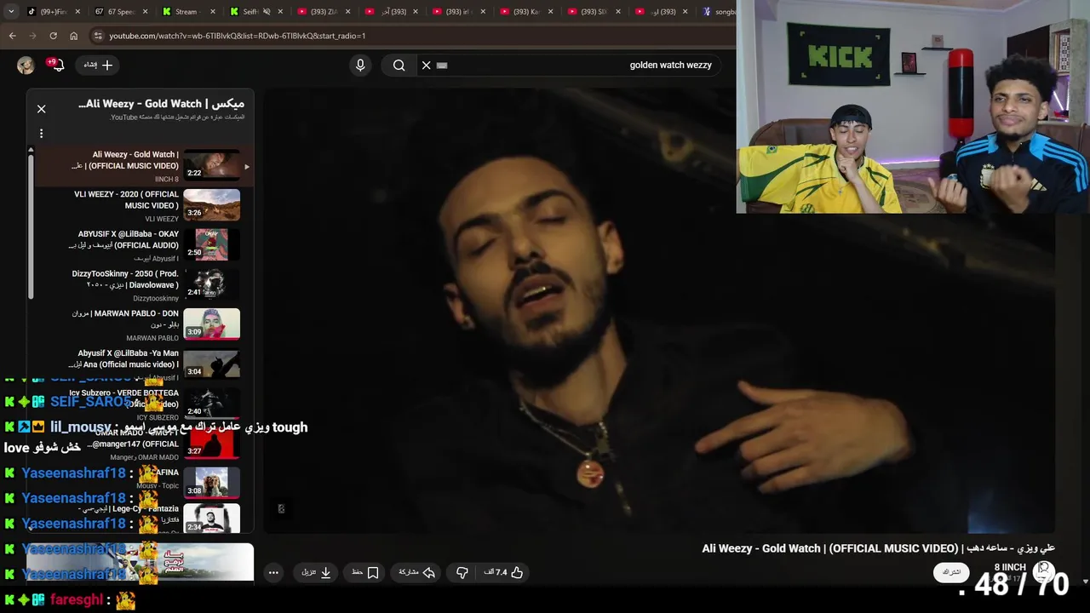Screen dimensions: 1090x613
Task: Open the on-screen keyboard icon in search
Action: point(442,65)
